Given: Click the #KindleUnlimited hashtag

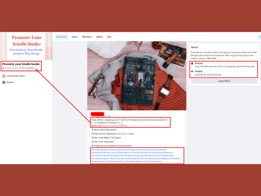Looking at the screenshot, I should [x=153, y=162].
